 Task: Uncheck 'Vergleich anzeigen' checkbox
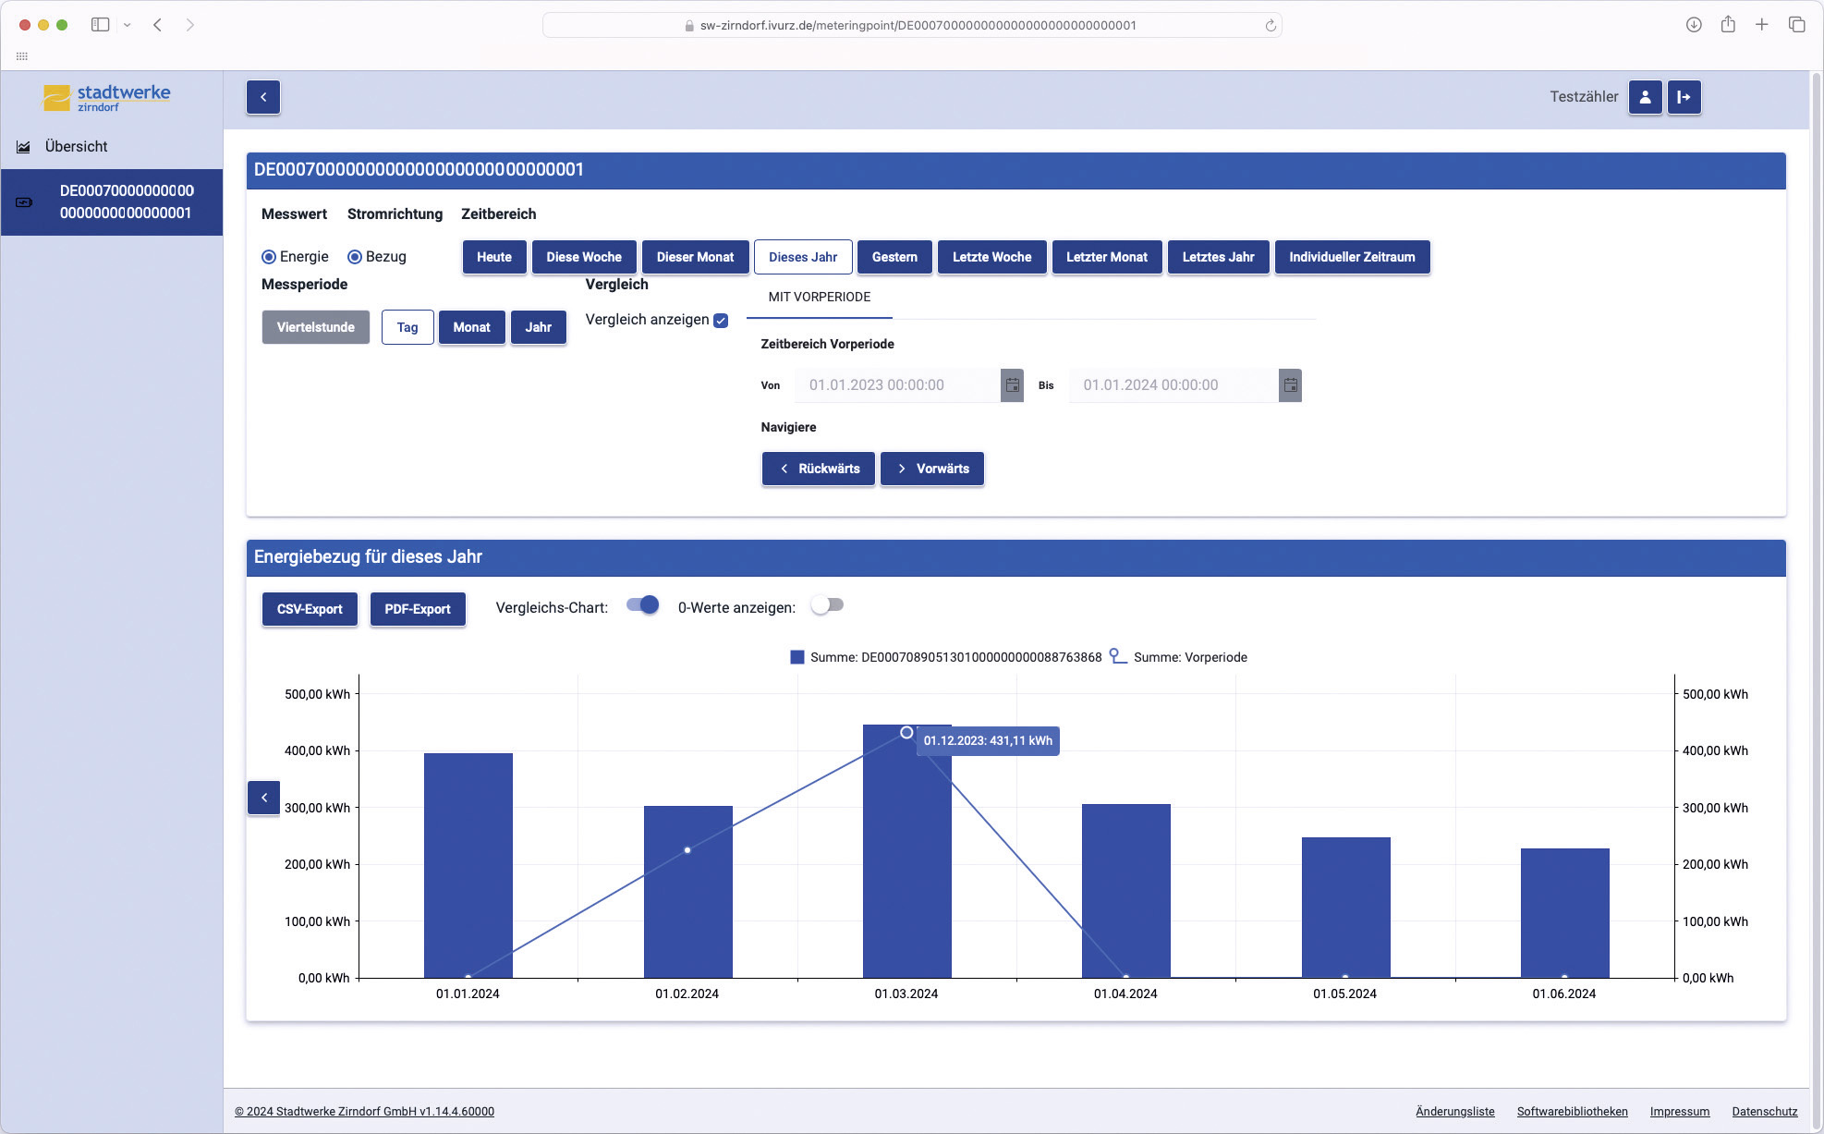[721, 321]
